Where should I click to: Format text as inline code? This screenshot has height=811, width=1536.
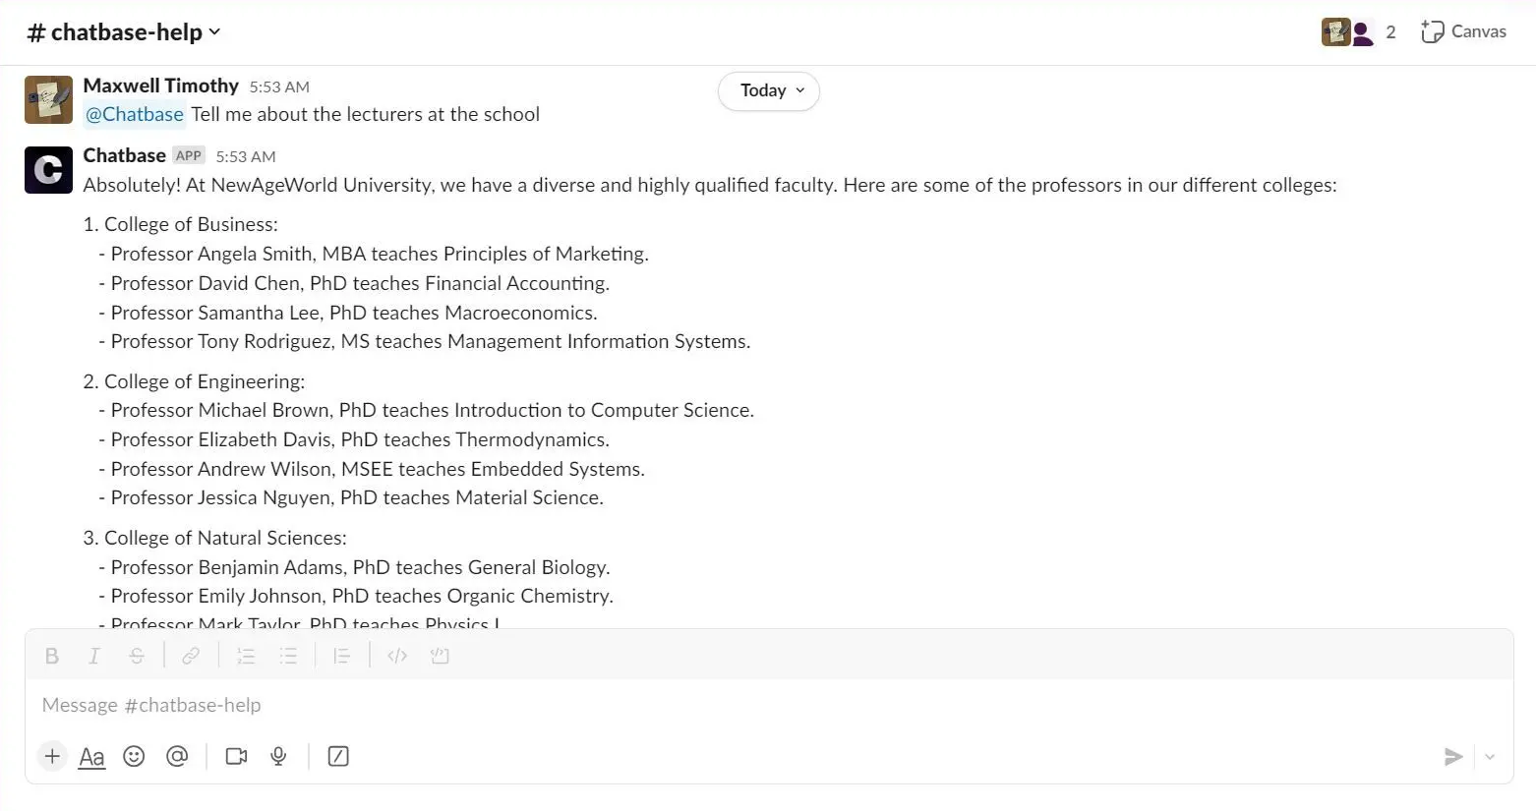click(x=397, y=656)
